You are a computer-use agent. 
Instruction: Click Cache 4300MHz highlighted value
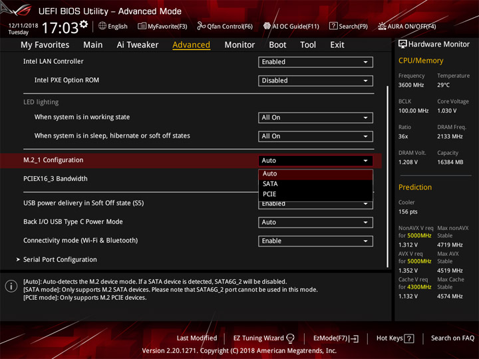pos(419,287)
